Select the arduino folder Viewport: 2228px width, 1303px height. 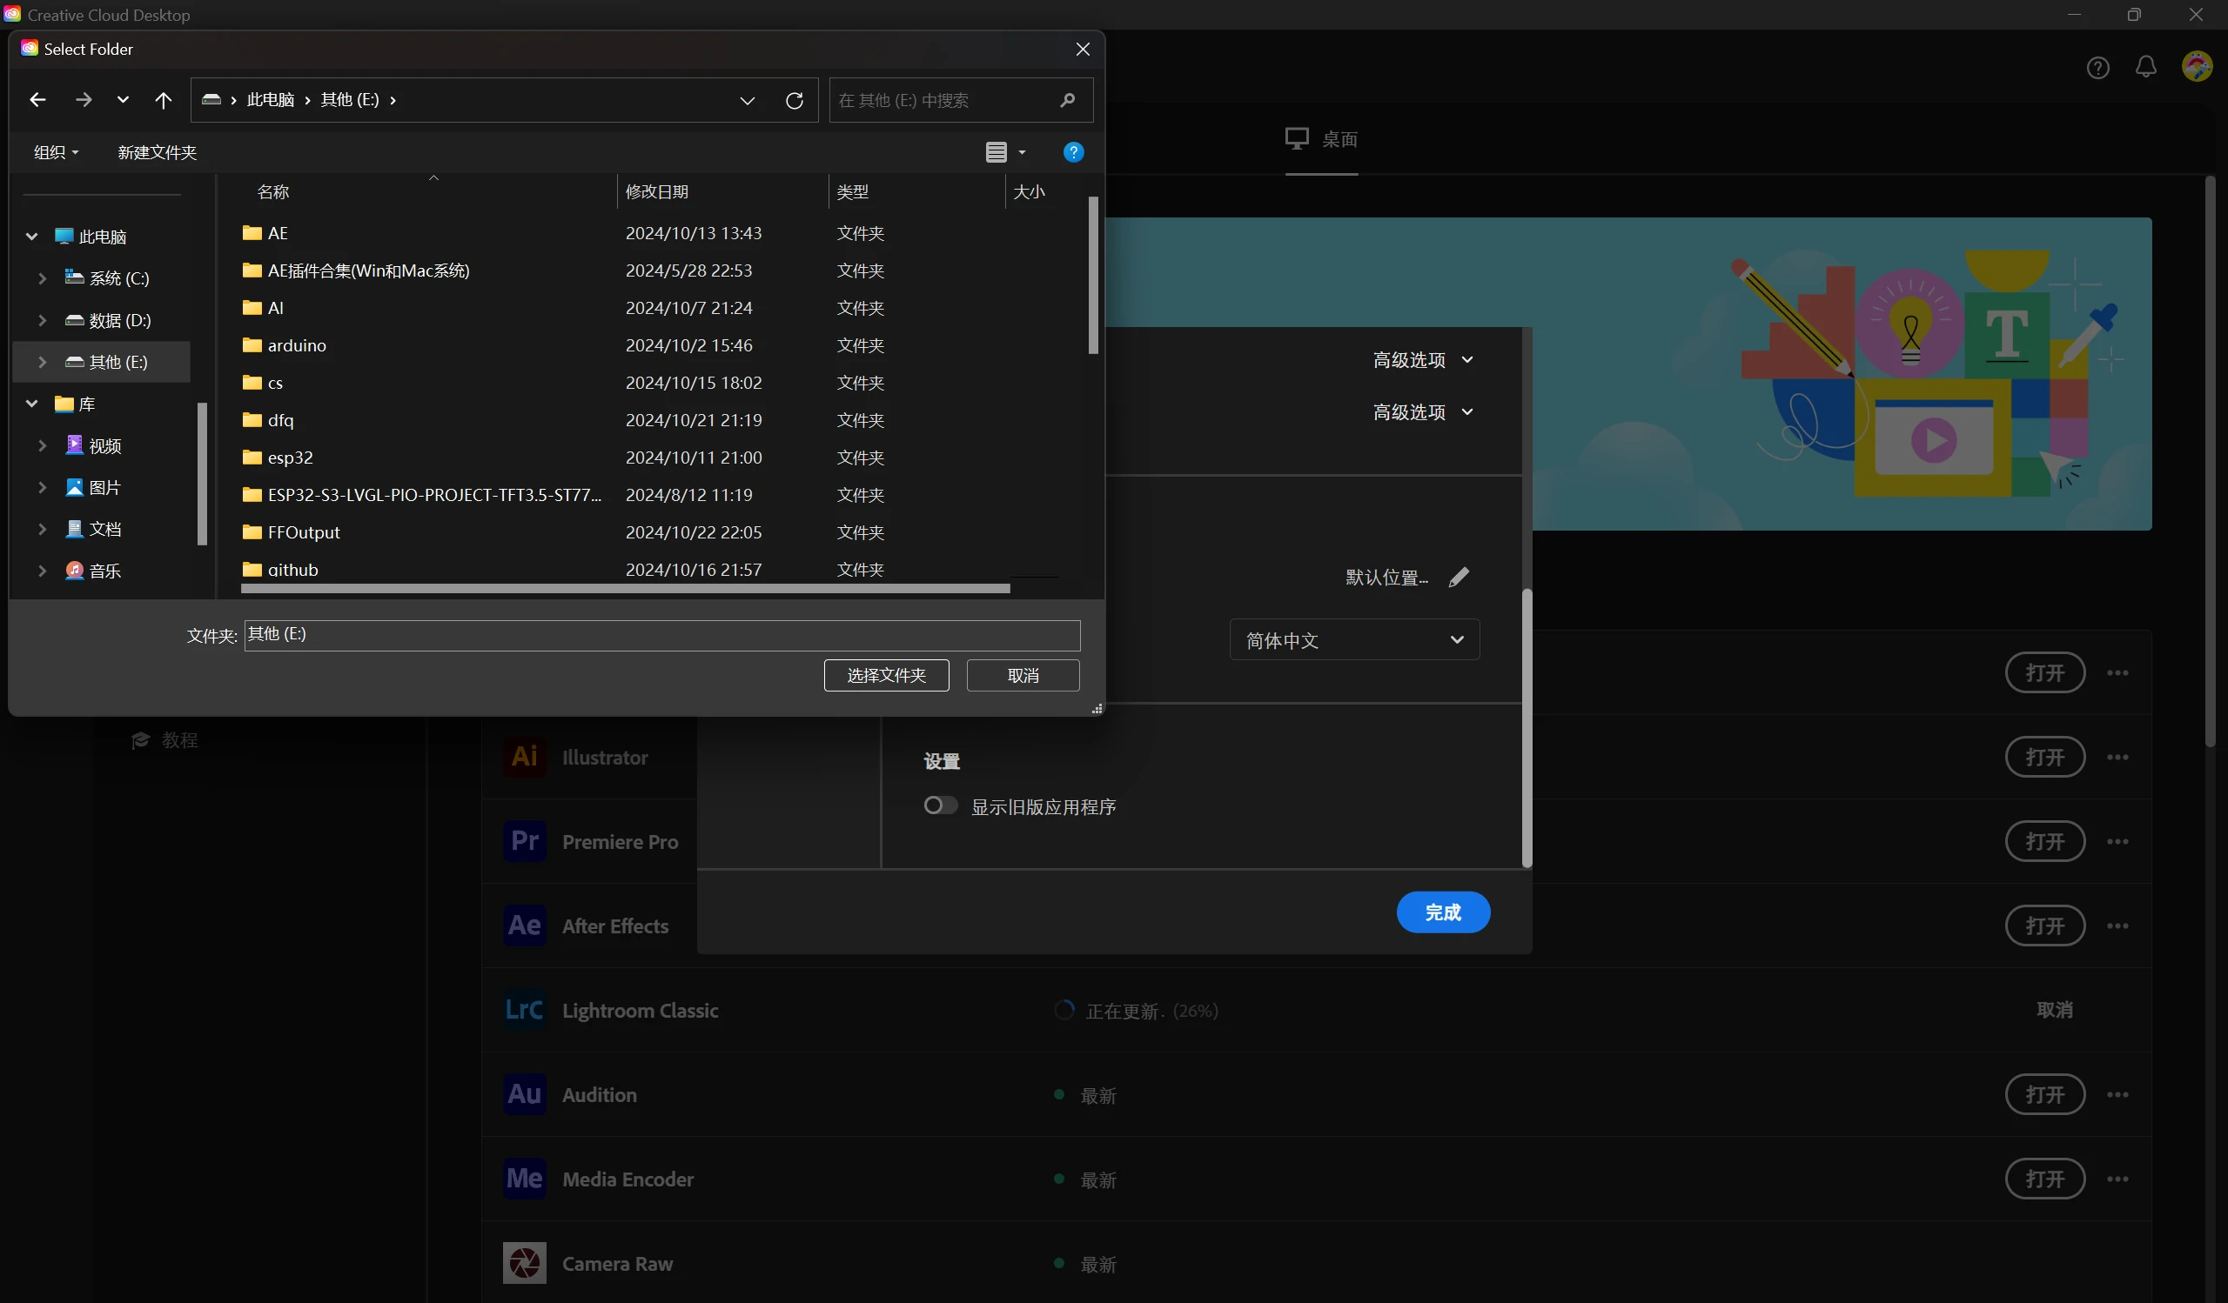click(297, 345)
